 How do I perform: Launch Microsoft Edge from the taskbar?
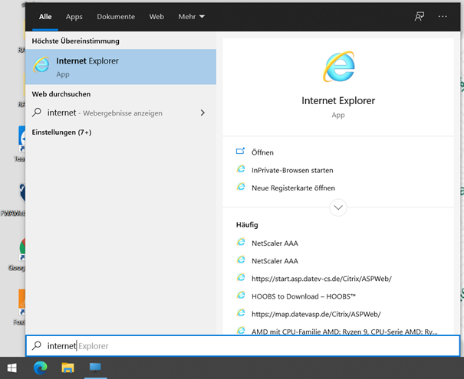coord(40,368)
